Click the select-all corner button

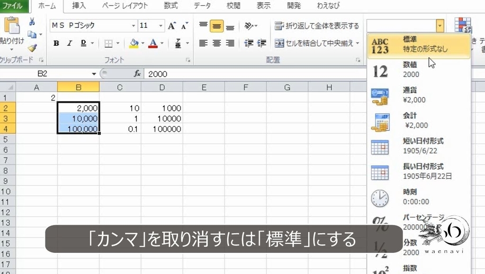(x=8, y=87)
